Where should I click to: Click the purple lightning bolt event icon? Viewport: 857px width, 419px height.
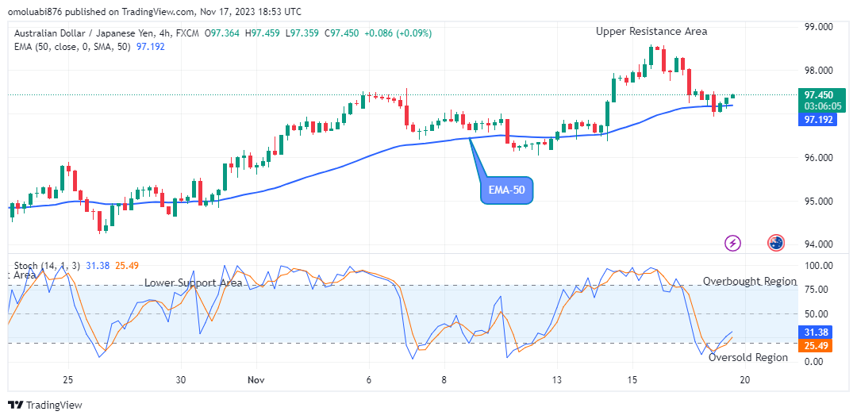coord(732,243)
